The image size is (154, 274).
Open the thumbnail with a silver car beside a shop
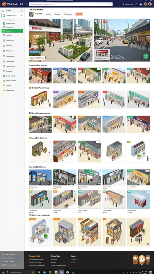pos(139,232)
